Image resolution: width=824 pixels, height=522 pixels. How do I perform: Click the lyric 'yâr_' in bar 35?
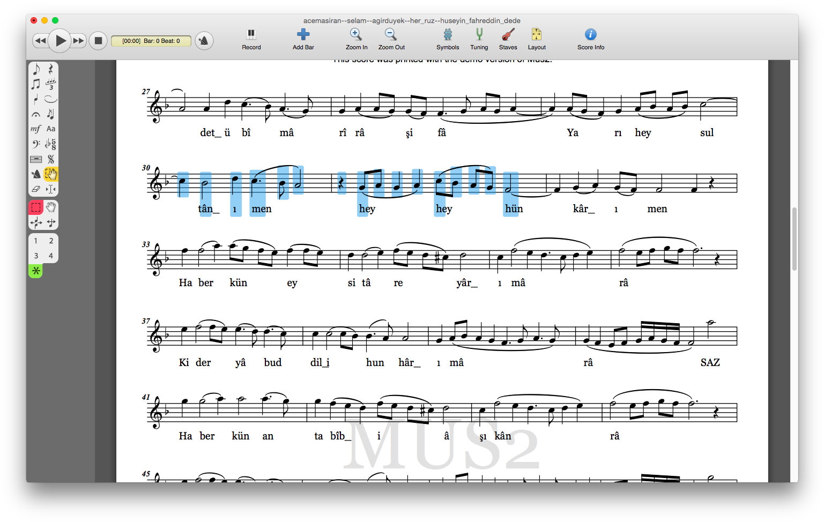(466, 283)
